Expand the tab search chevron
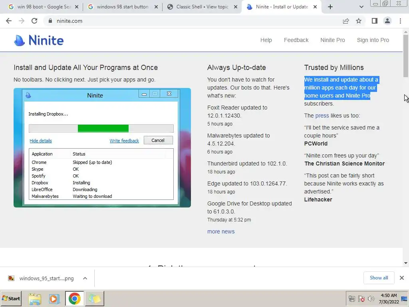 pyautogui.click(x=361, y=7)
